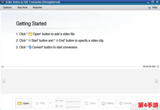
Task: Open Help with question icon
Action: pos(153,7)
